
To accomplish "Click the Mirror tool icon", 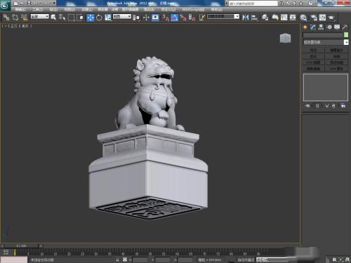I will pos(245,18).
